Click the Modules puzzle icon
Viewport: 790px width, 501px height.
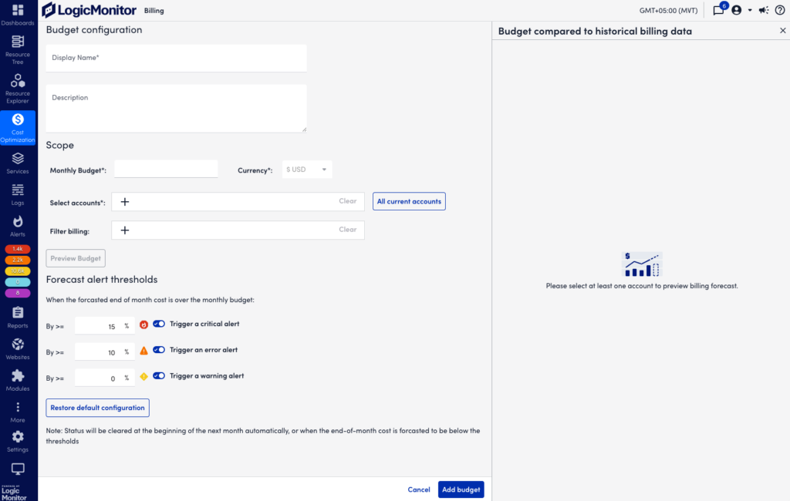click(17, 377)
